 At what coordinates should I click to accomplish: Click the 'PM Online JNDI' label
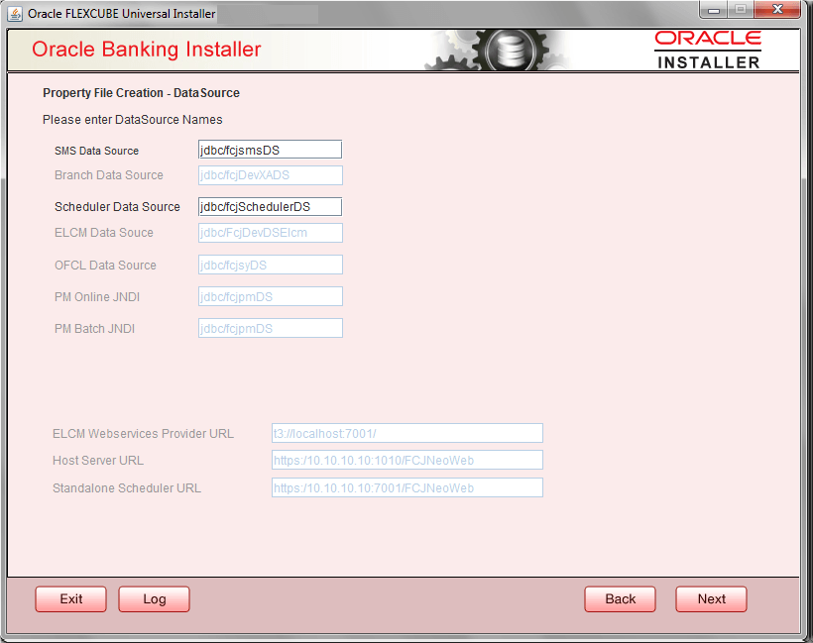pos(97,297)
